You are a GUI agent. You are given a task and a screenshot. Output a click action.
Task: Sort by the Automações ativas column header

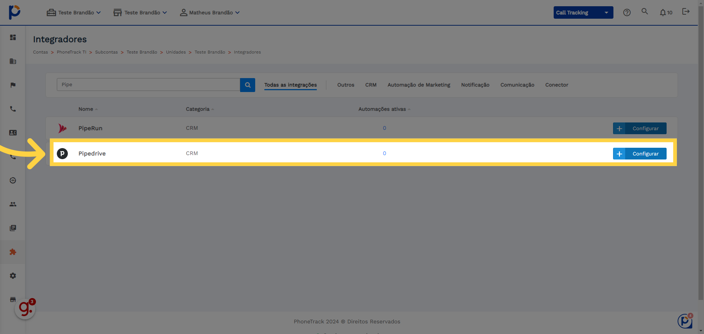point(384,109)
